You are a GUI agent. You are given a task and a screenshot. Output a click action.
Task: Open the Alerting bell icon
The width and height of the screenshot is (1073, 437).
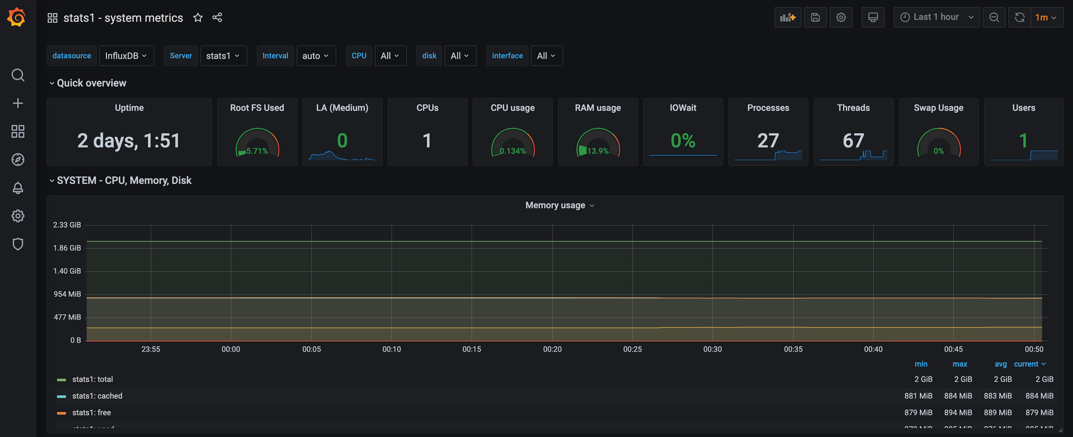tap(18, 188)
